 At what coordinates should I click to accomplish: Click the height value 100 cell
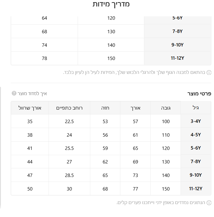tap(166, 121)
